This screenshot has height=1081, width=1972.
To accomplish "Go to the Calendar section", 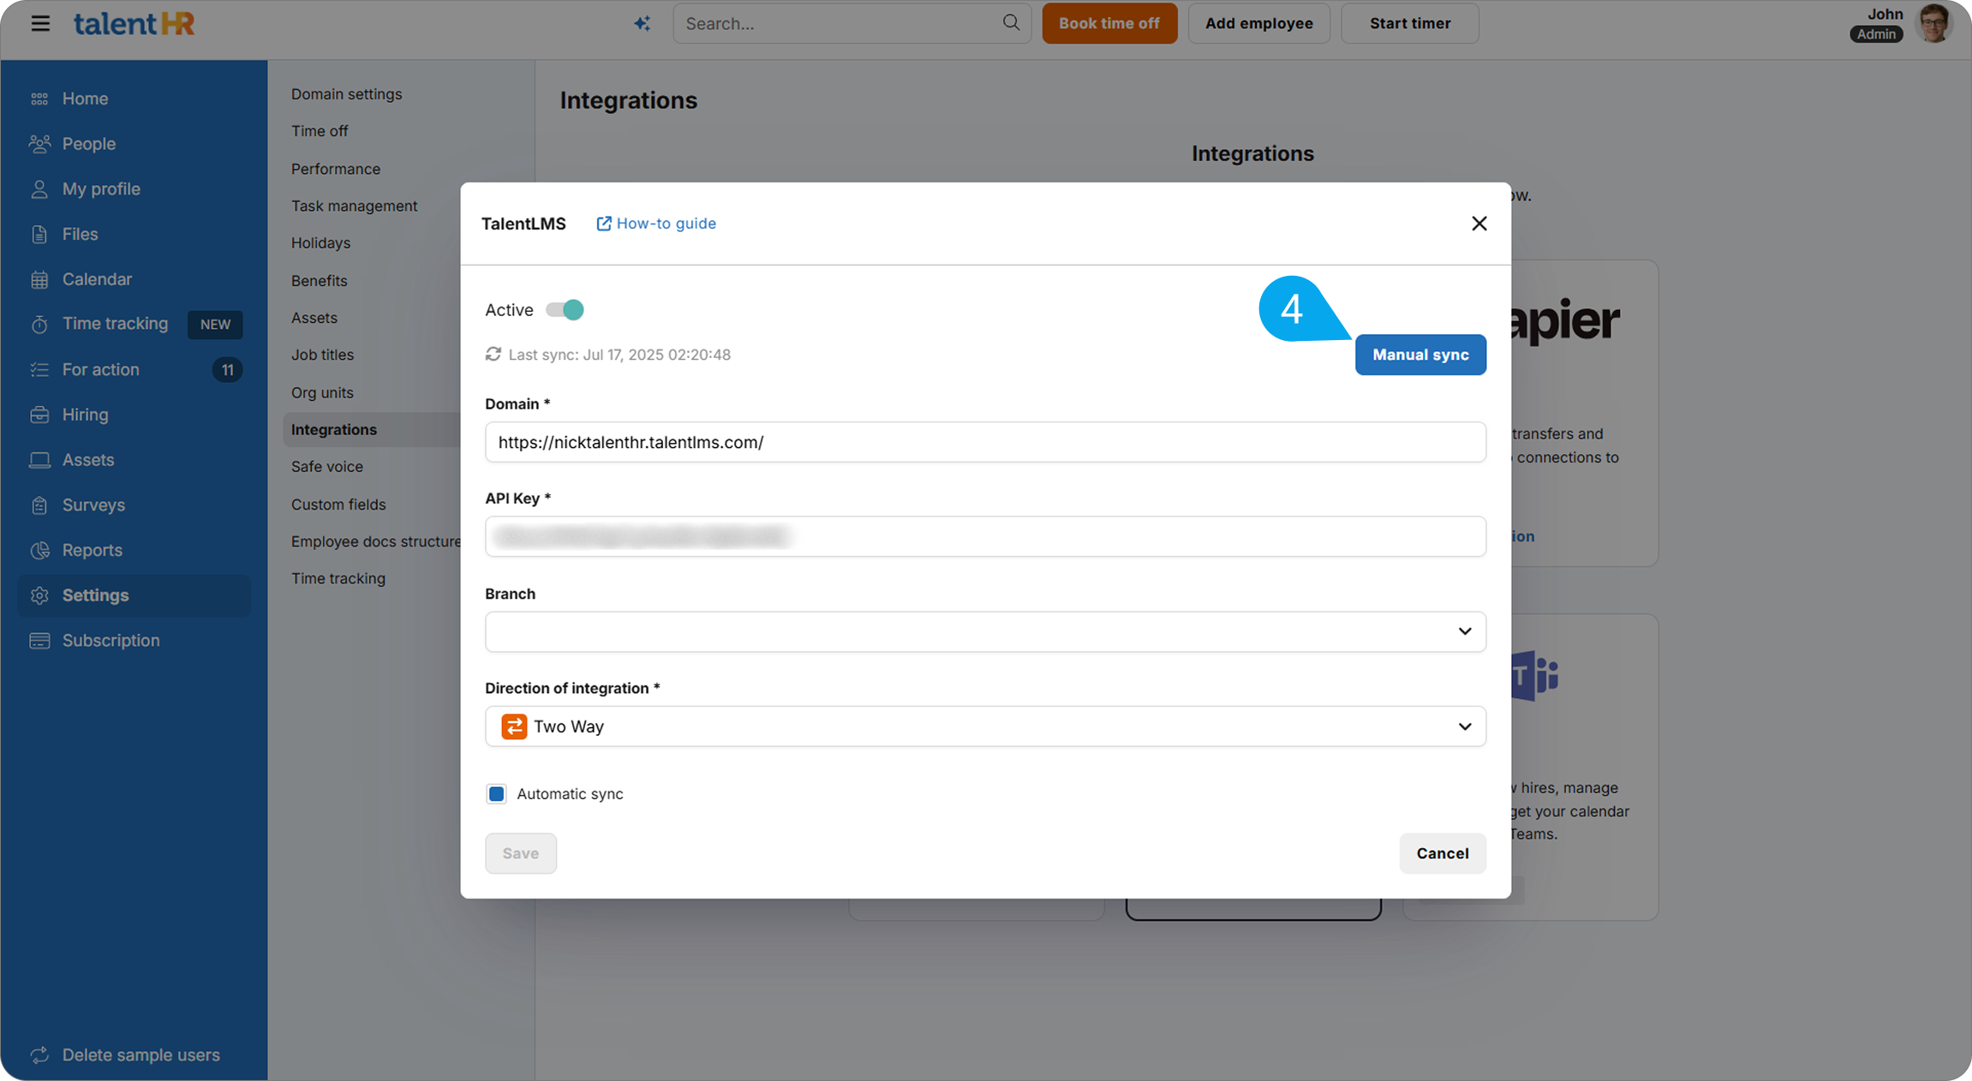I will (x=97, y=279).
